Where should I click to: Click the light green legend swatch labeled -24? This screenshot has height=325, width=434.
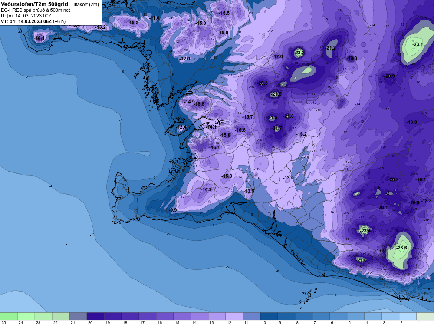coord(26,316)
